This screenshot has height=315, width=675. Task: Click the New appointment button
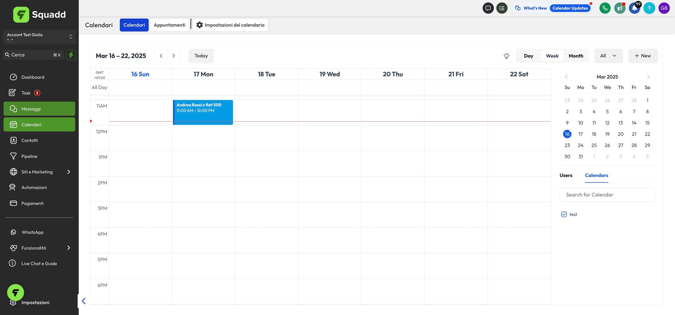point(643,56)
